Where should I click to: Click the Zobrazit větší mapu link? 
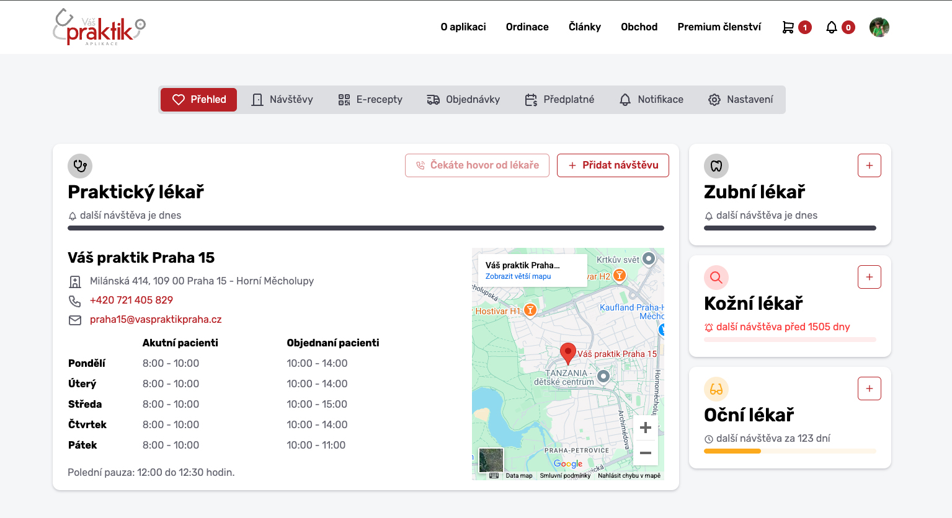518,276
